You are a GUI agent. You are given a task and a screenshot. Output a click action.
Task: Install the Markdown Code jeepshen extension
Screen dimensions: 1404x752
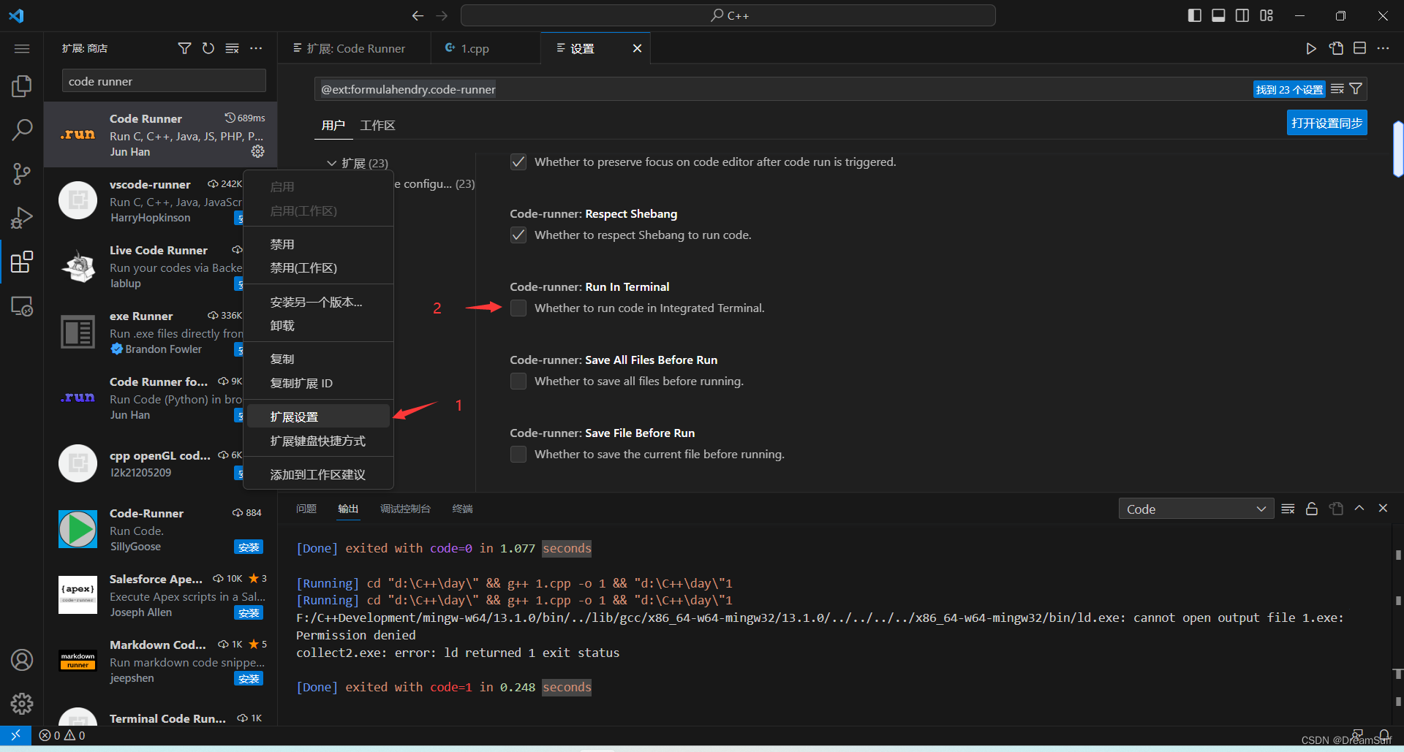pos(249,678)
